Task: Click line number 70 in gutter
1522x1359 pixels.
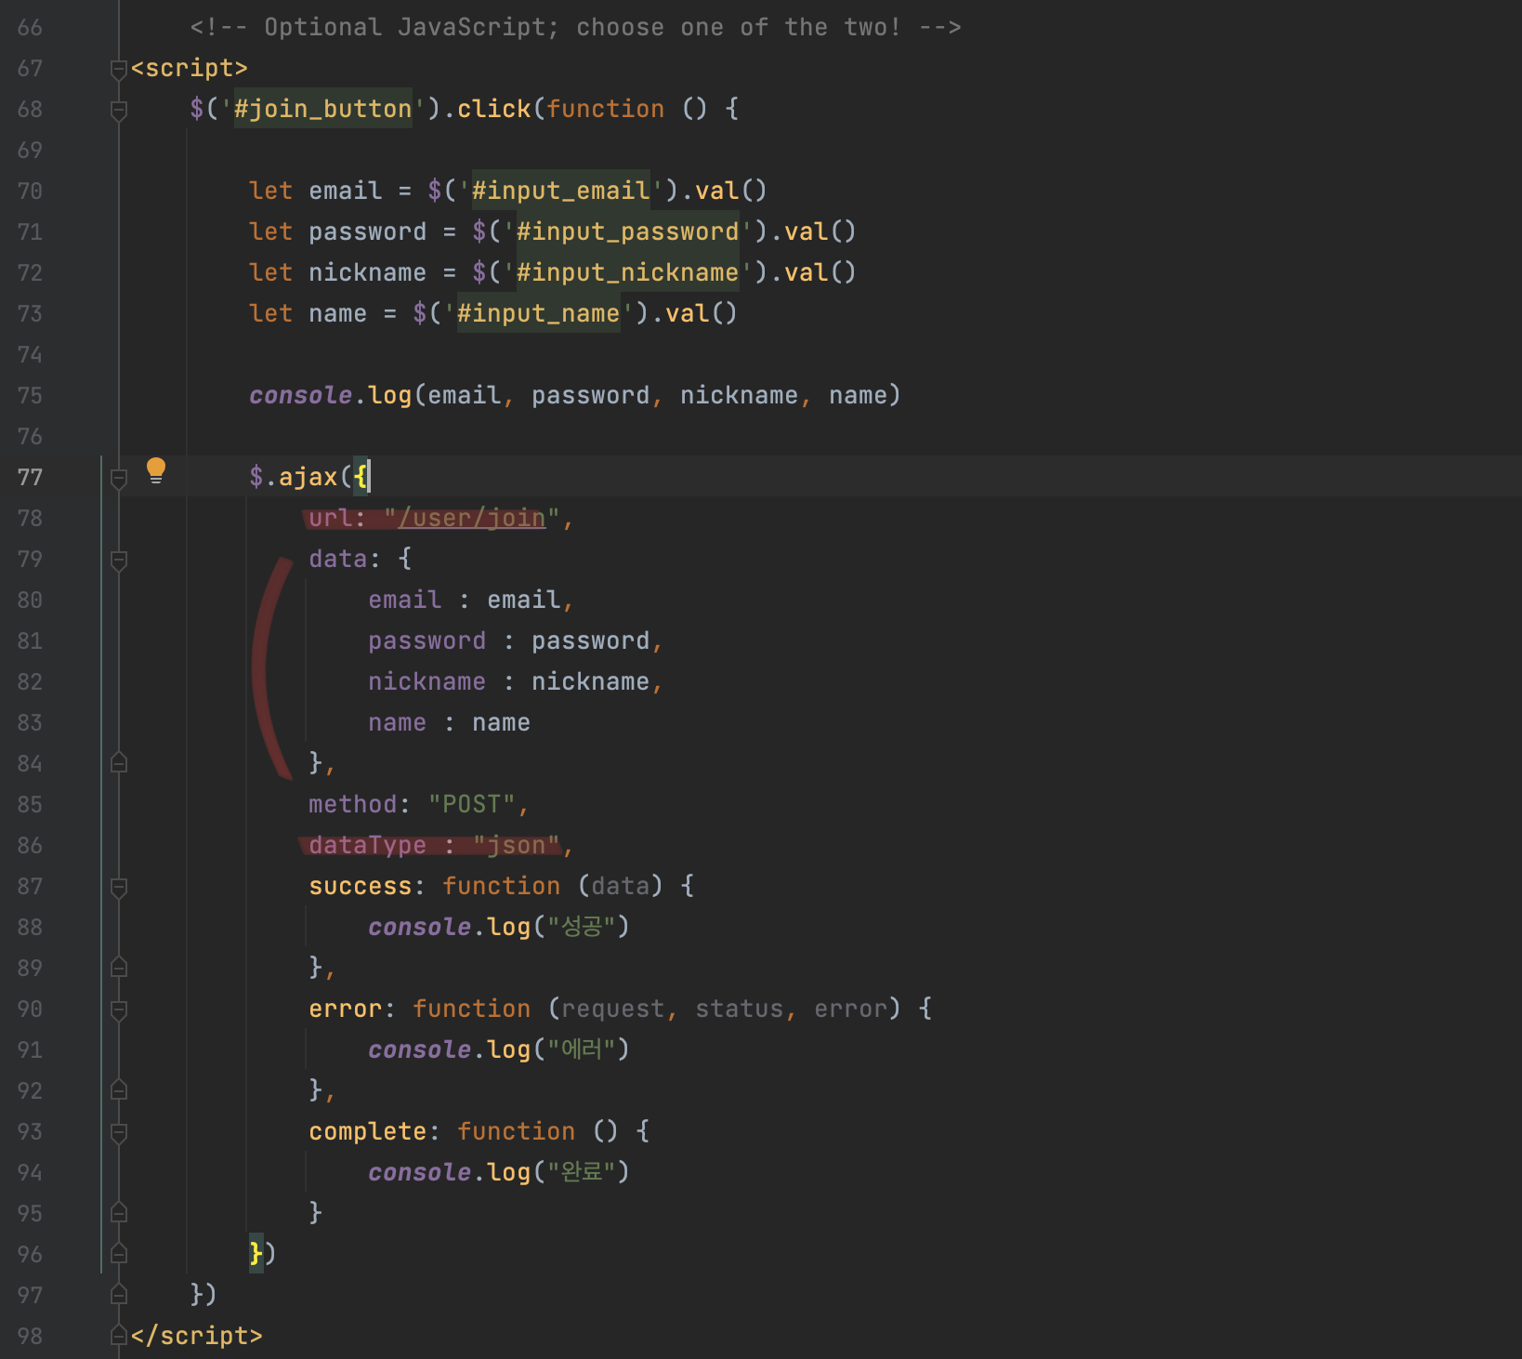Action: (30, 191)
